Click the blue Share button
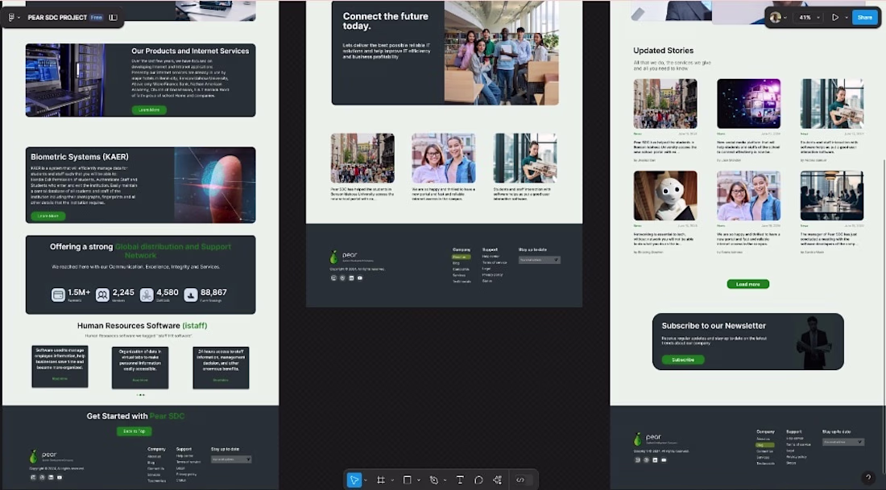The height and width of the screenshot is (490, 886). coord(865,18)
